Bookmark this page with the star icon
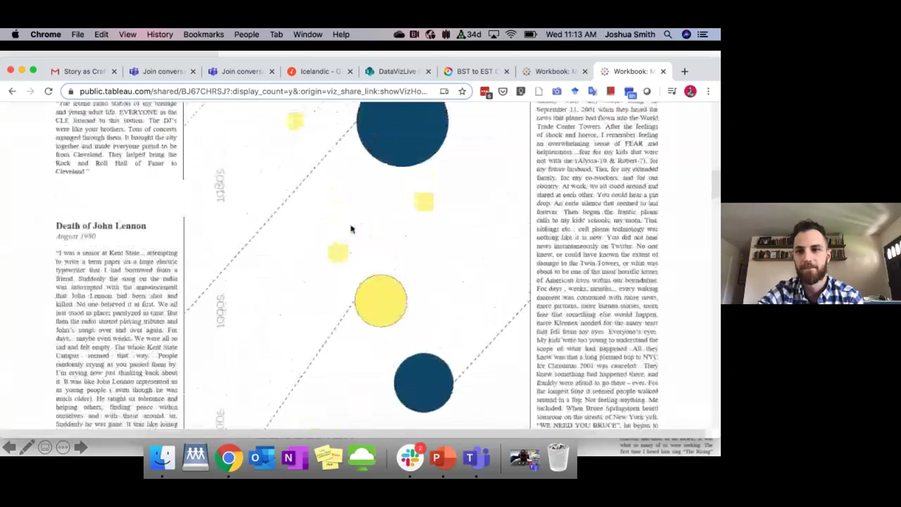 pos(462,92)
